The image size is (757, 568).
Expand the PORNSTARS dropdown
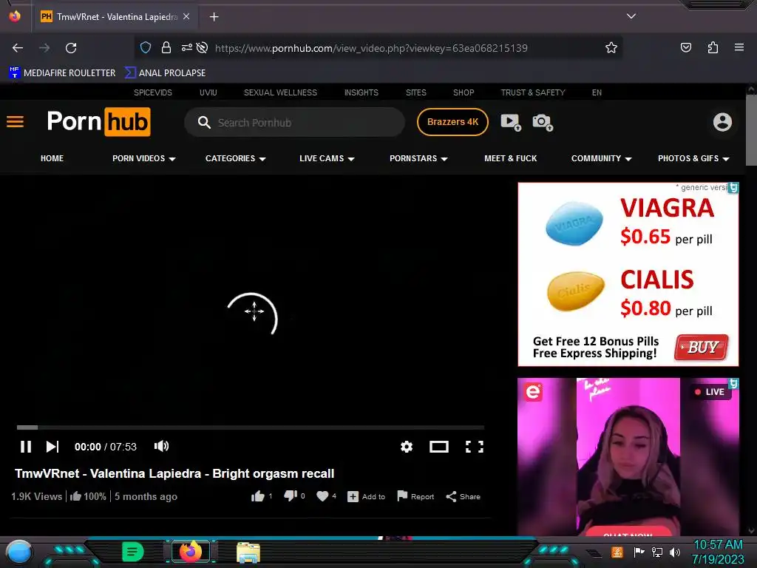[x=418, y=158]
